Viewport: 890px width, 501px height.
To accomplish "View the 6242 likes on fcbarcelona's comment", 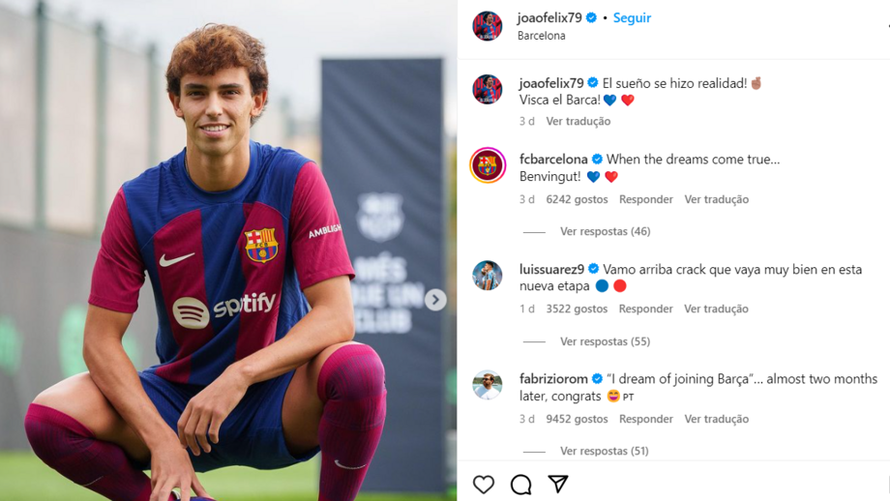I will 577,199.
